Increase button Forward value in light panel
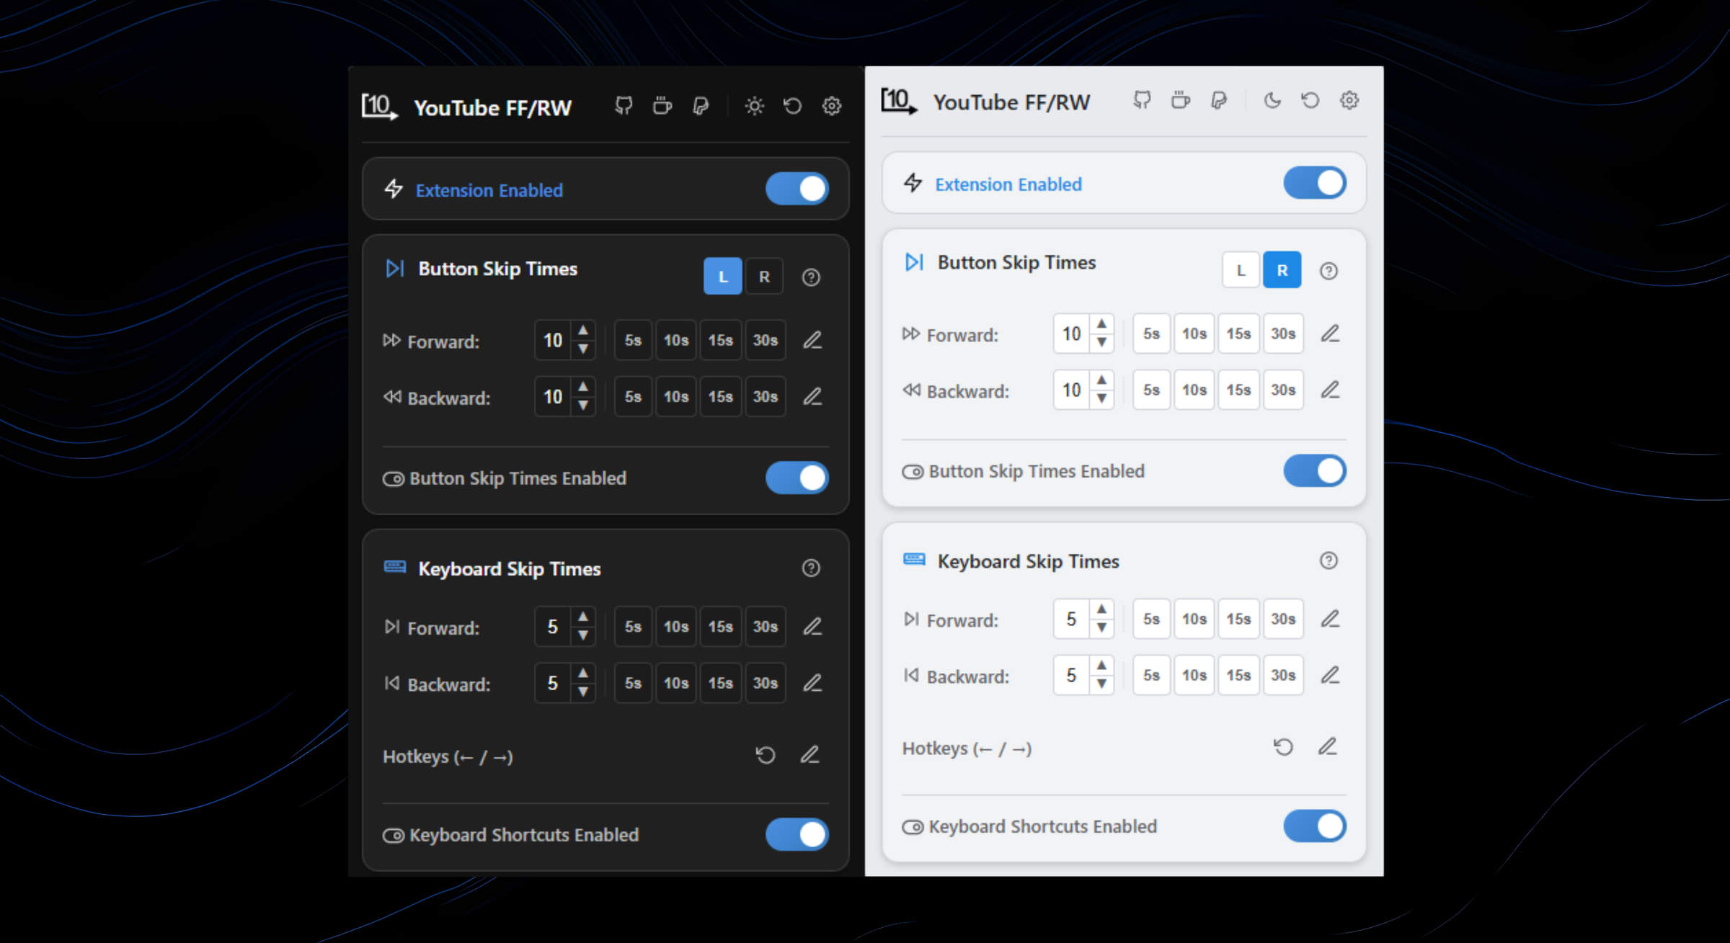This screenshot has height=943, width=1730. 1101,324
